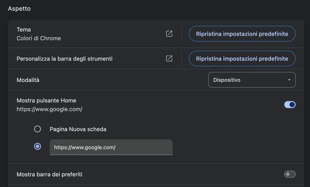Click the Modalità label
310x187 pixels.
28,80
